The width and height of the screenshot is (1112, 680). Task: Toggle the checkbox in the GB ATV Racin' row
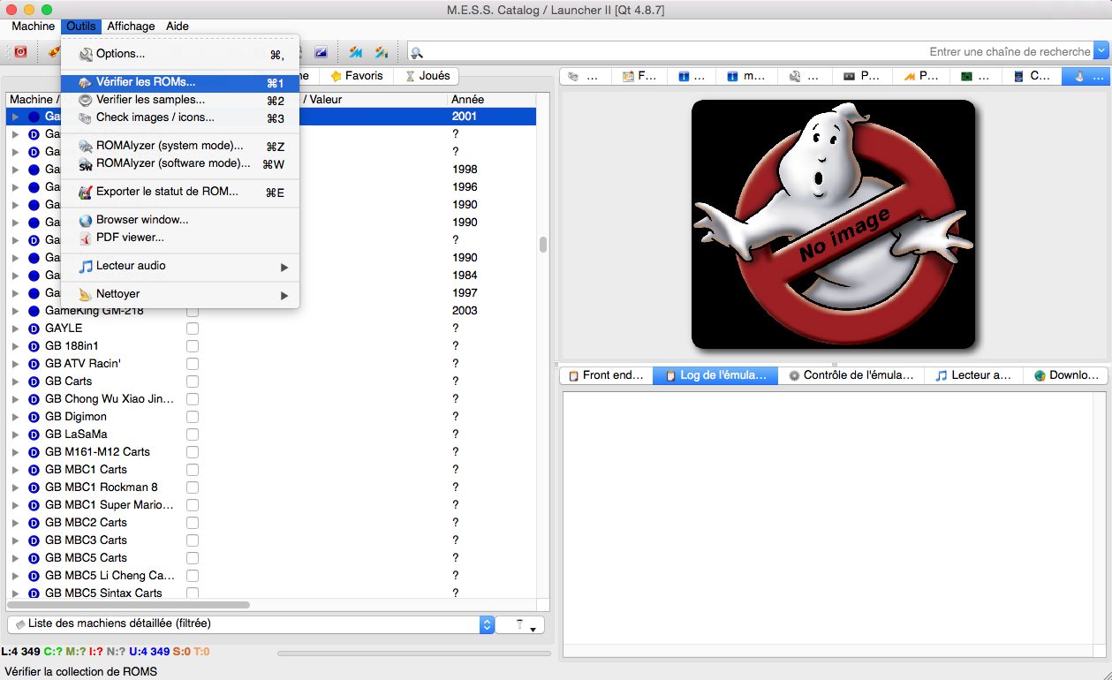[x=193, y=364]
